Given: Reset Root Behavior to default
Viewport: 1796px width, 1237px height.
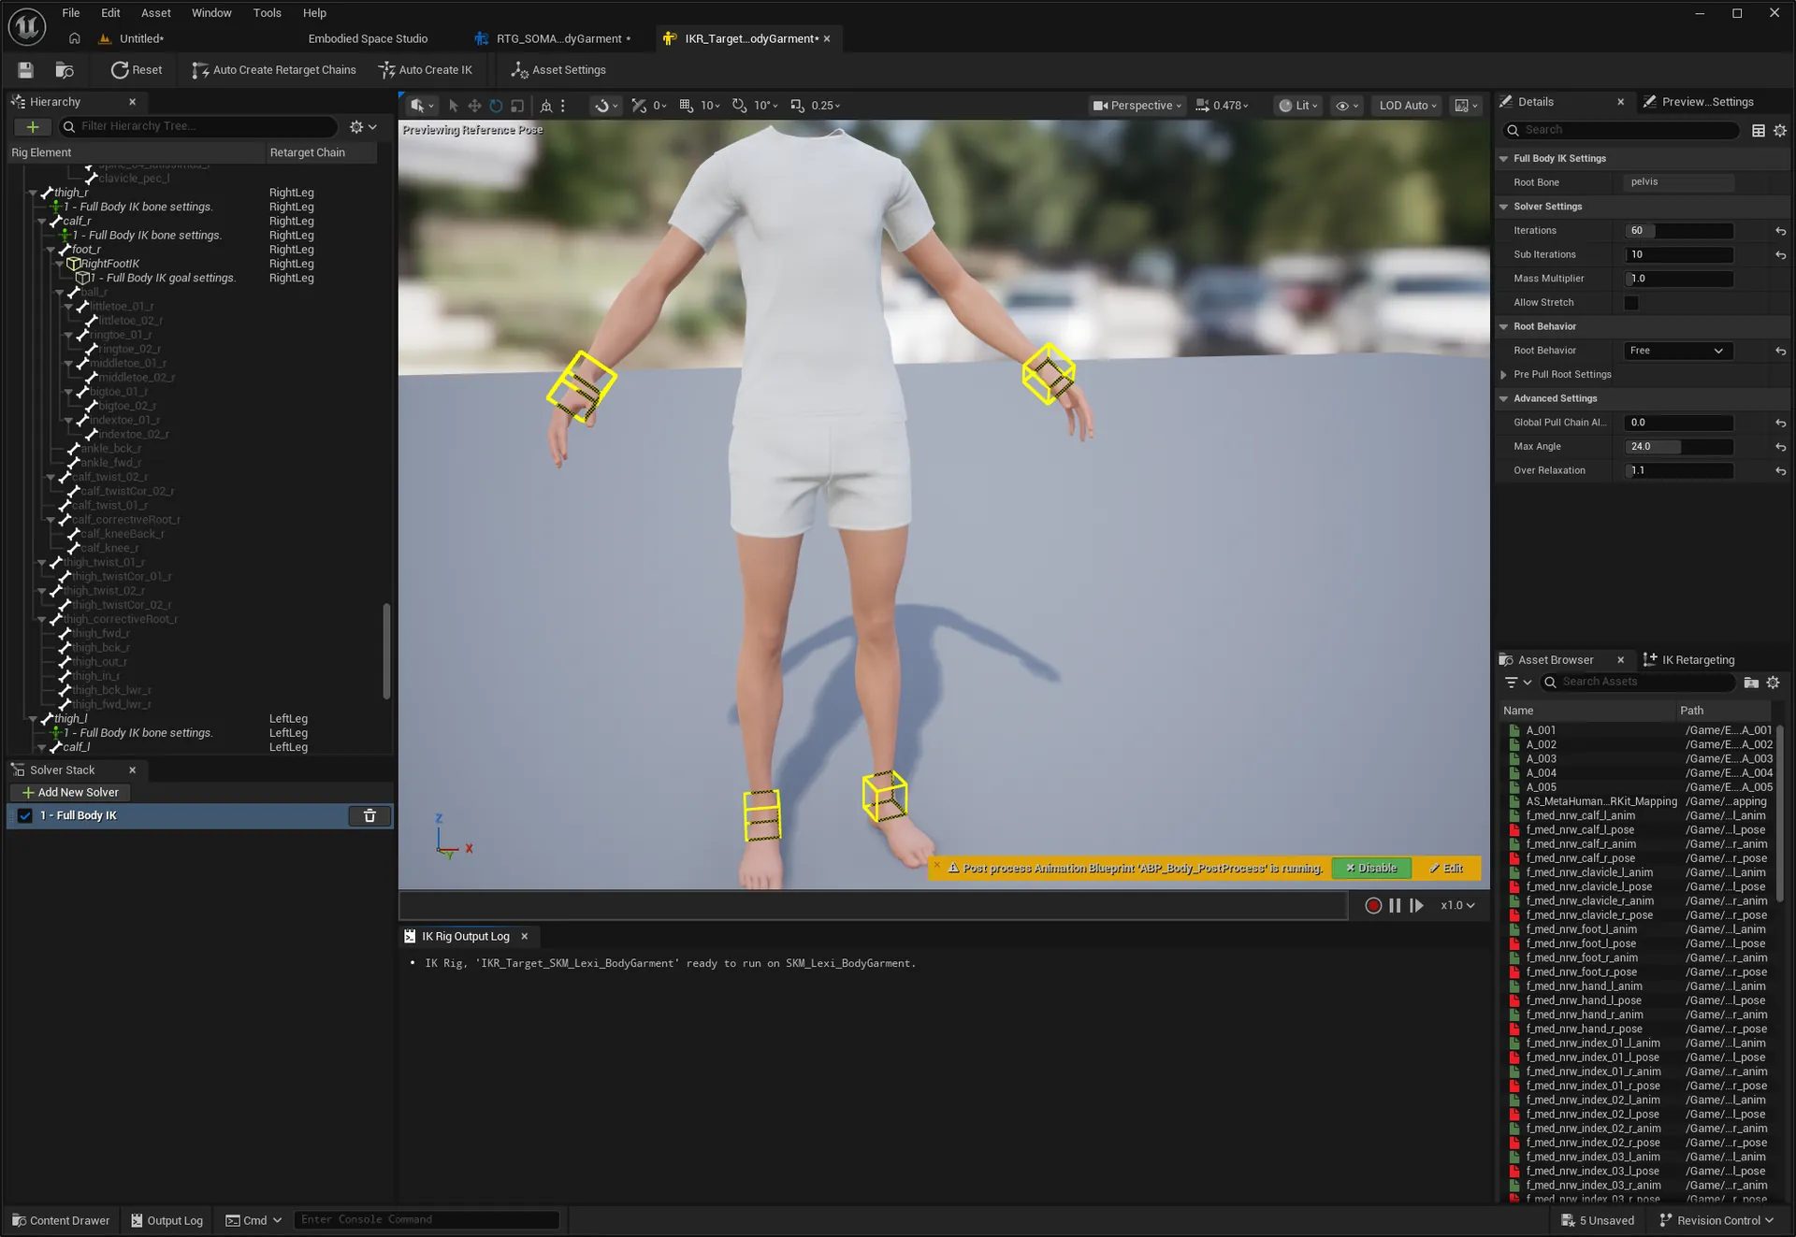Looking at the screenshot, I should click(1781, 352).
